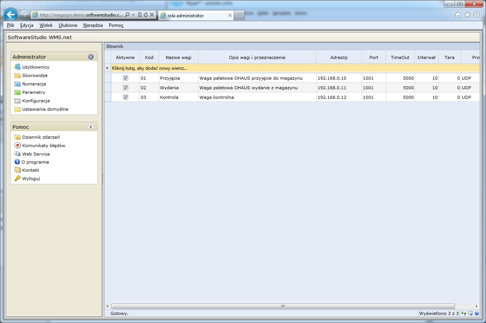Sort by AdresIp column header
The width and height of the screenshot is (486, 323).
click(339, 57)
